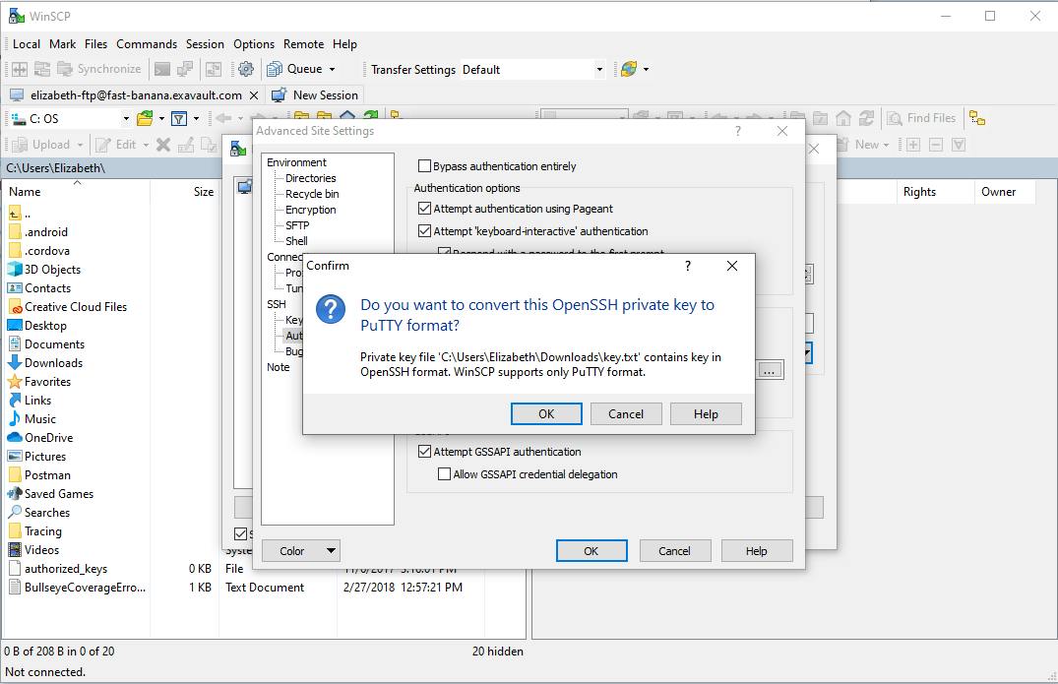
Task: Click Cancel in Advanced Site Settings
Action: (674, 550)
